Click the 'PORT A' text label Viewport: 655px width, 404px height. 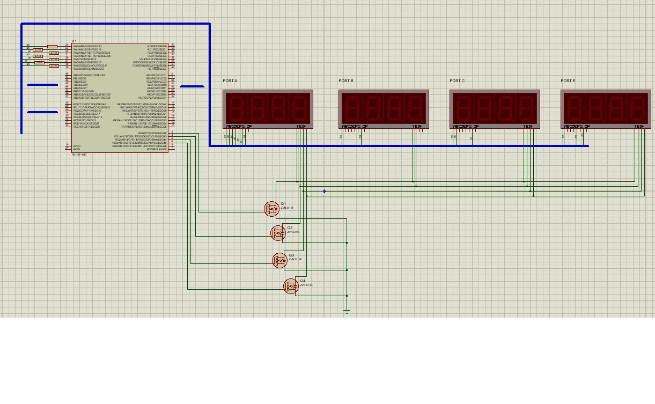[x=230, y=81]
